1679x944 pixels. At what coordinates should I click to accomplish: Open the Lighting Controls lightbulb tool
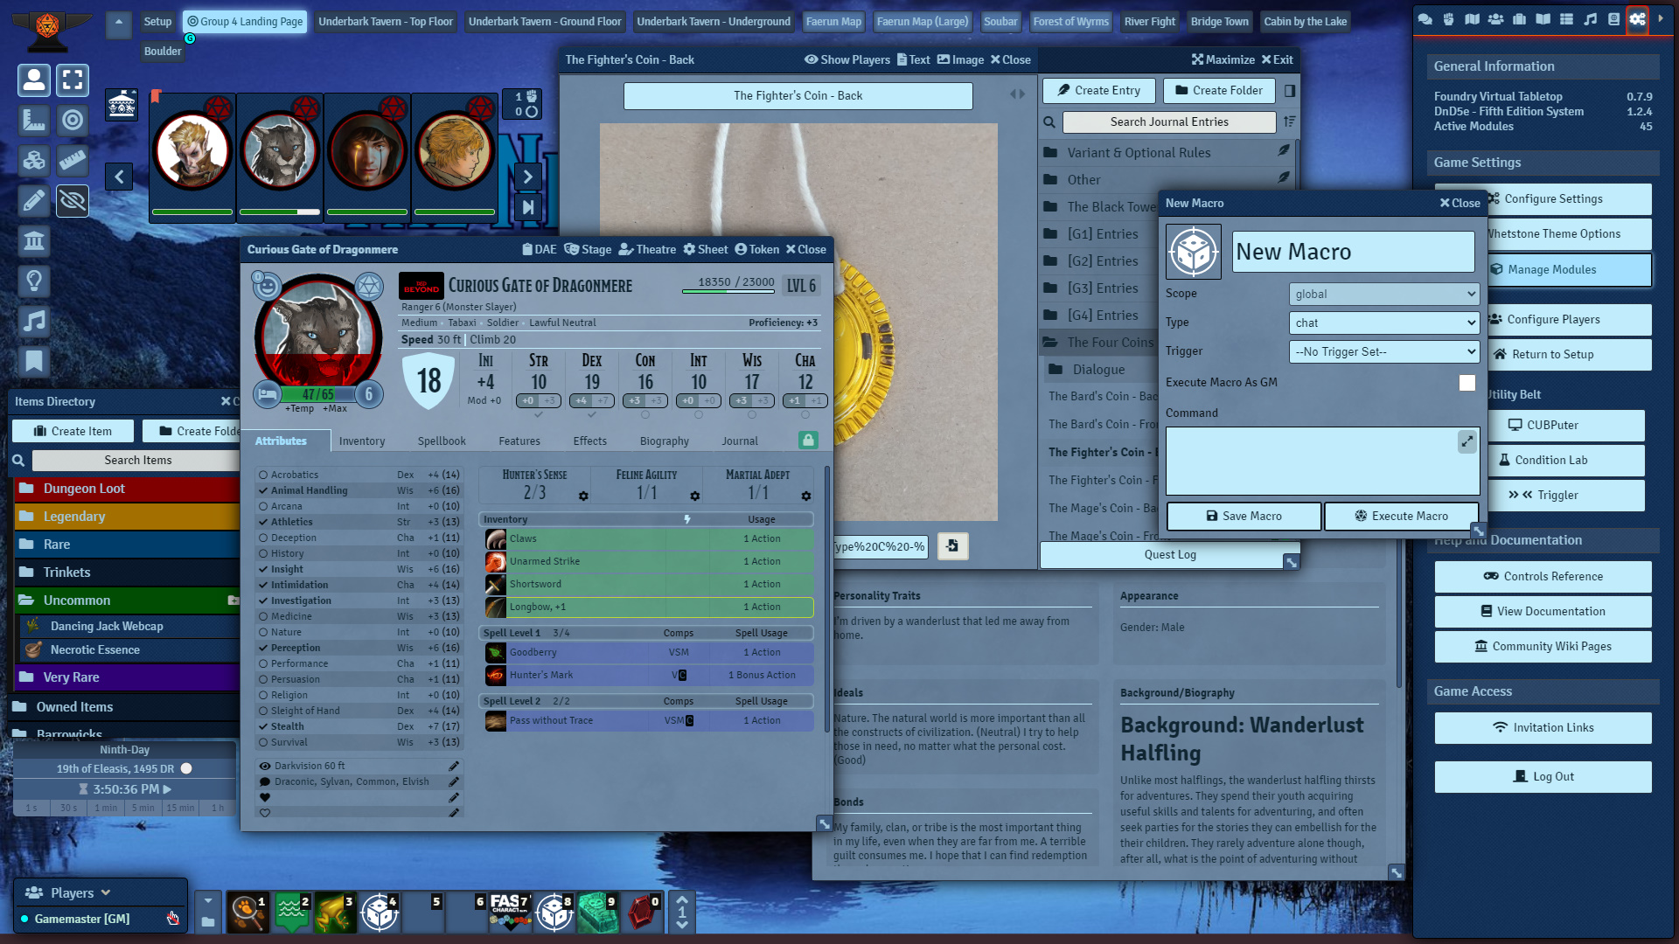click(x=33, y=281)
